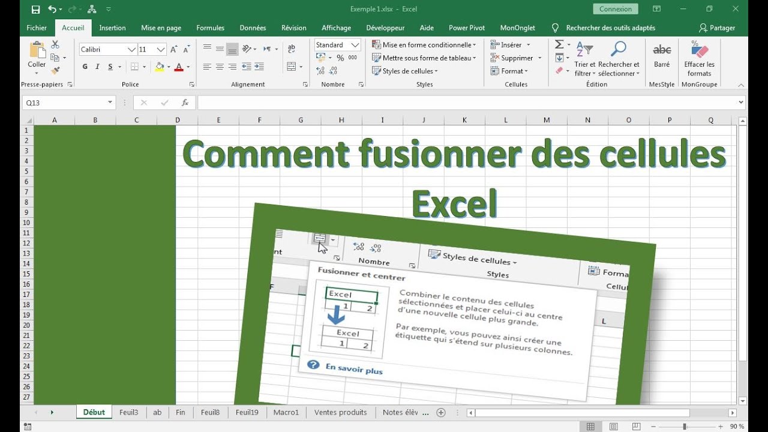Toggle bold G formatting
This screenshot has height=432, width=768.
(x=85, y=67)
